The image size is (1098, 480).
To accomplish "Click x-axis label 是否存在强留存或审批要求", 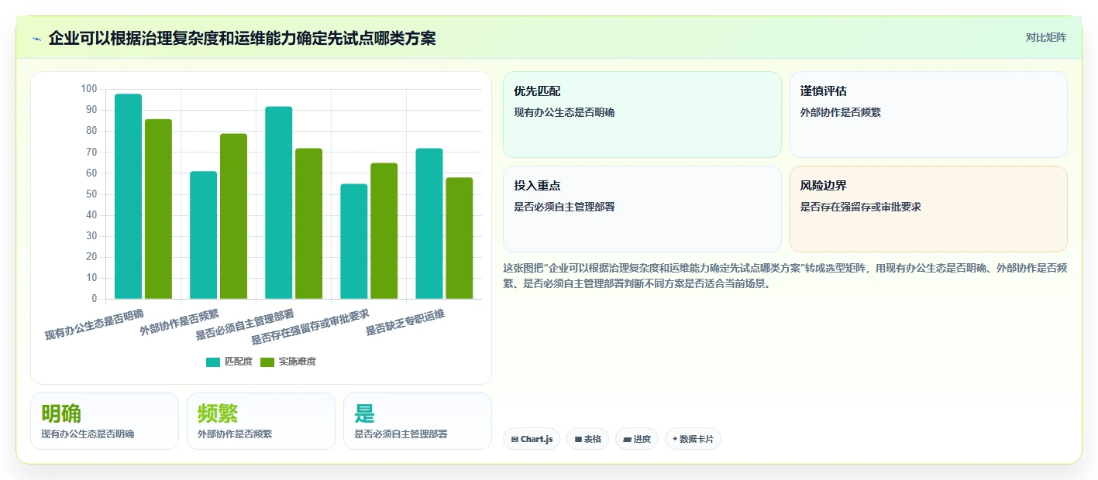I will (x=310, y=327).
